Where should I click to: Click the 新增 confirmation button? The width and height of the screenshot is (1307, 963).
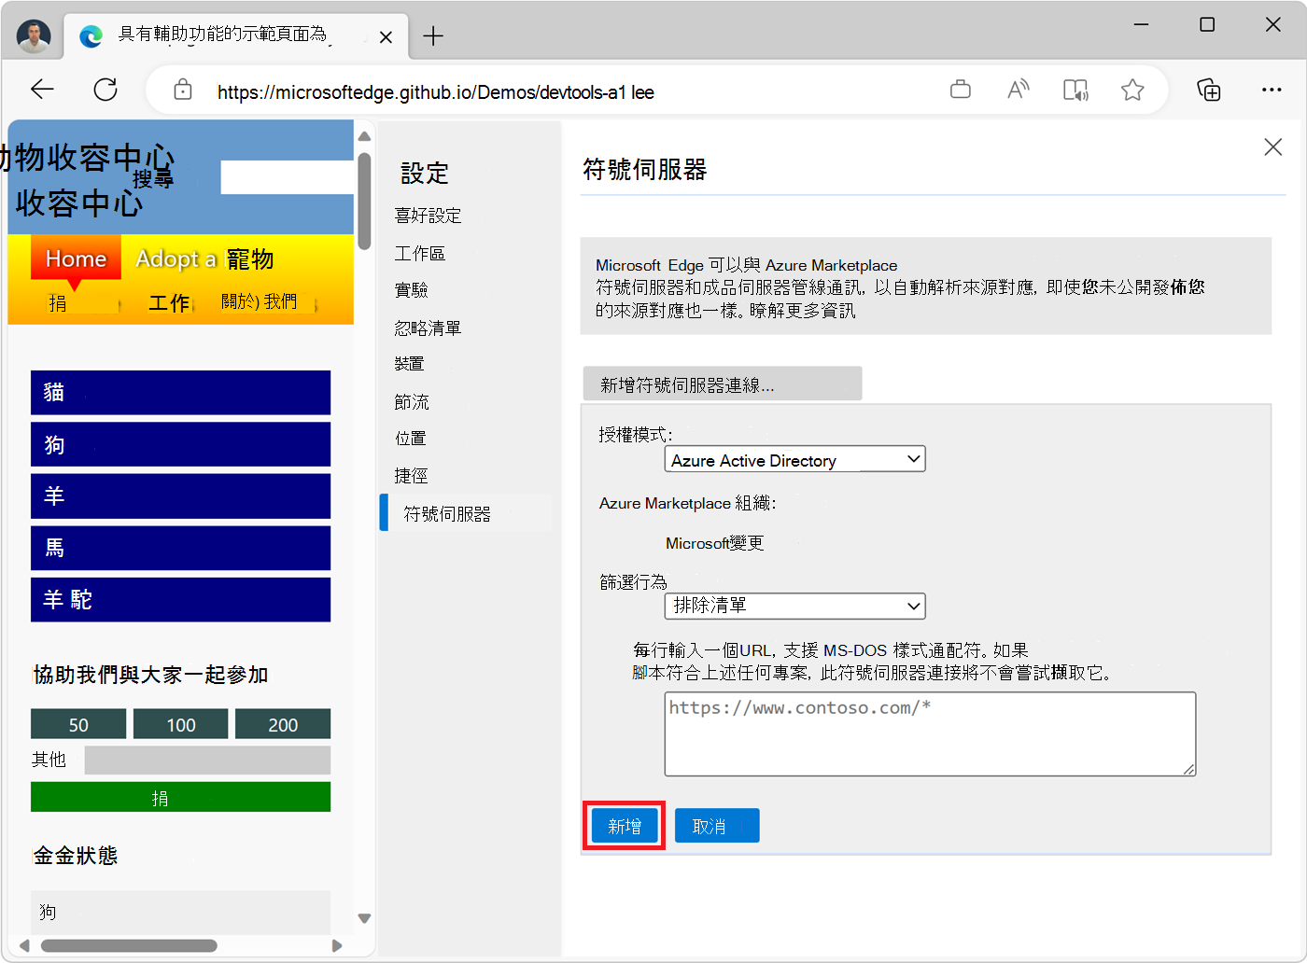click(623, 825)
